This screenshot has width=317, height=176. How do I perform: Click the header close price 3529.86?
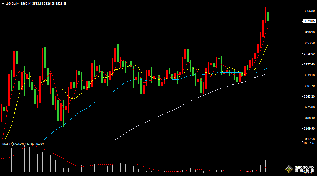click(x=61, y=4)
